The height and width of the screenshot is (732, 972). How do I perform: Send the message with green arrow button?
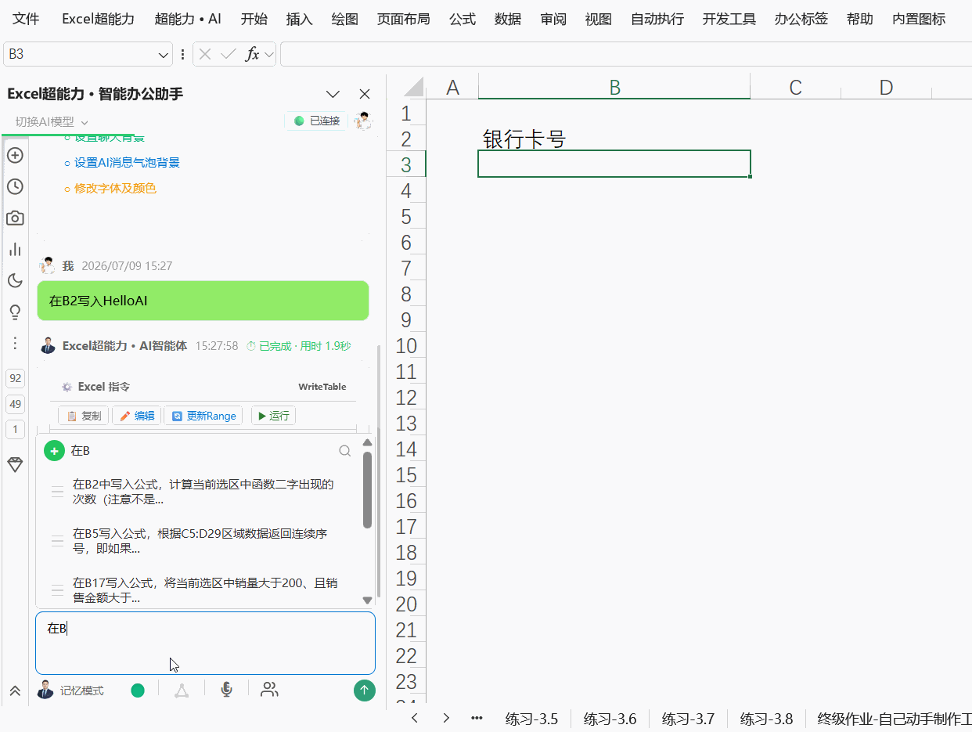tap(365, 690)
